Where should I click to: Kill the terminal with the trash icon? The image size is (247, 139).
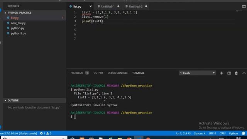point(236,73)
